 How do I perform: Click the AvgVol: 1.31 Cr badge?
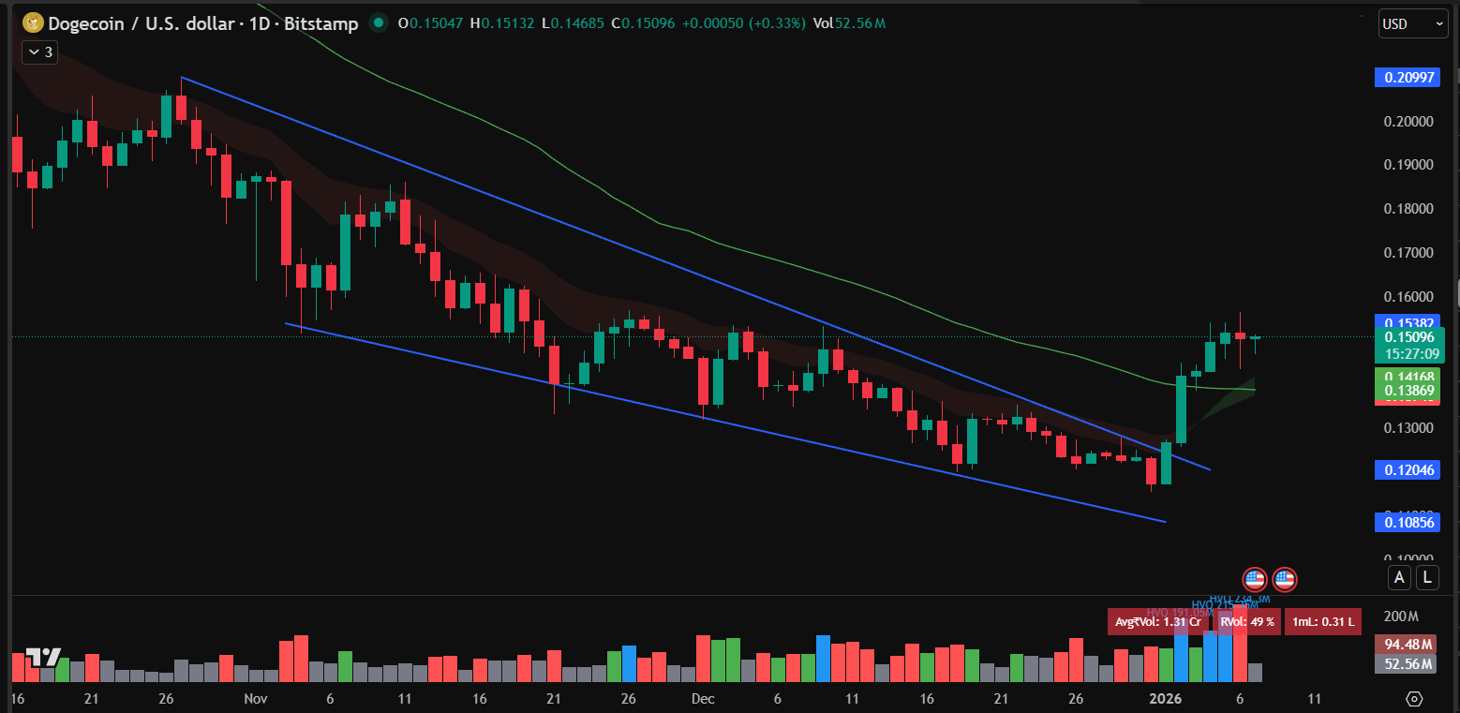click(1158, 621)
